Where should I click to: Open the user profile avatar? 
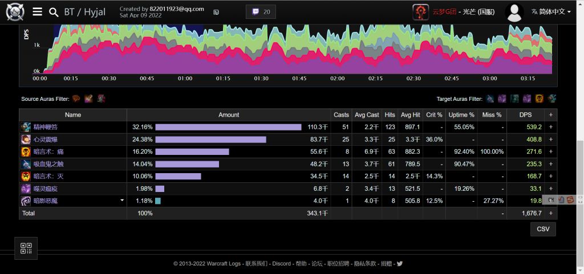point(515,12)
